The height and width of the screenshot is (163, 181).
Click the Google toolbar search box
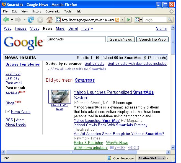click(155, 20)
